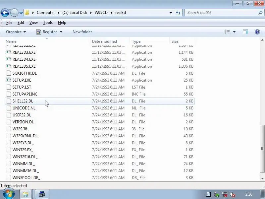The height and width of the screenshot is (199, 265).
Task: Click real3d breadcrumb segment
Action: [x=121, y=13]
